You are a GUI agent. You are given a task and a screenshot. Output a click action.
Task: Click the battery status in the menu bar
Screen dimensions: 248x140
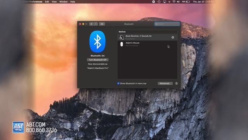(x=186, y=2)
